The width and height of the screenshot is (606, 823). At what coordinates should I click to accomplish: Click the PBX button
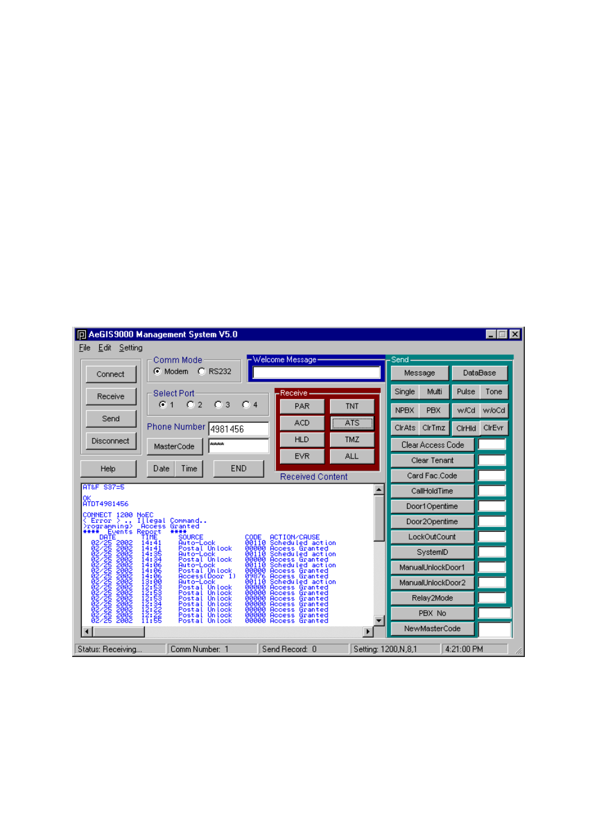tap(433, 410)
